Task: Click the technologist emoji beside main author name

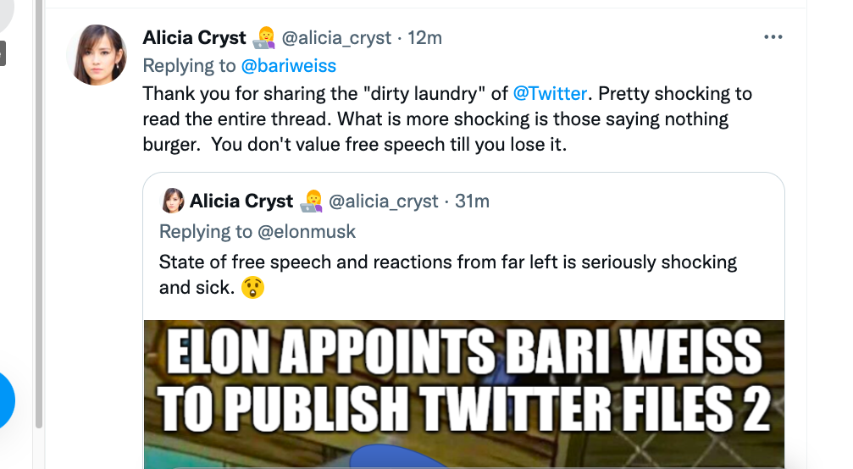Action: click(264, 38)
